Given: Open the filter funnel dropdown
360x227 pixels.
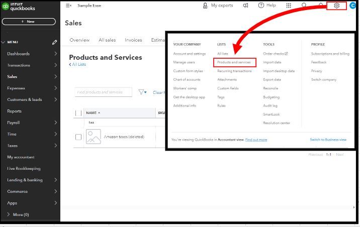Looking at the screenshot, I should click(x=143, y=92).
